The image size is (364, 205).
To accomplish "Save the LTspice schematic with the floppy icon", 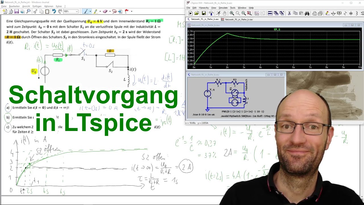I will point(204,13).
